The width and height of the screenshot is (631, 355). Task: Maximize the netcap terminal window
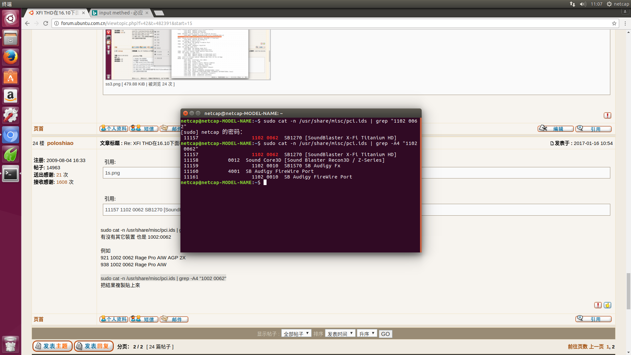pyautogui.click(x=198, y=113)
